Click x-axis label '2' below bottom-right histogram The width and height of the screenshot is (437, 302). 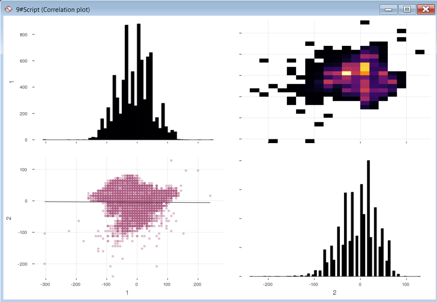[x=334, y=293]
